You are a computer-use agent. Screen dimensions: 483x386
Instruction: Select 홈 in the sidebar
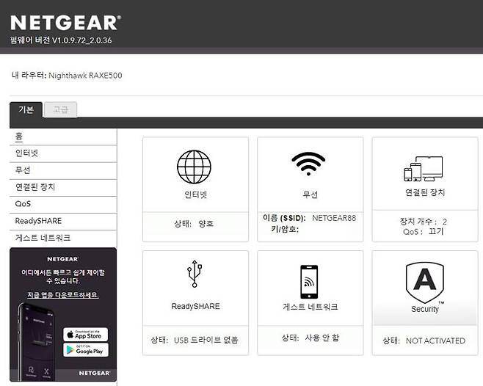[19, 136]
